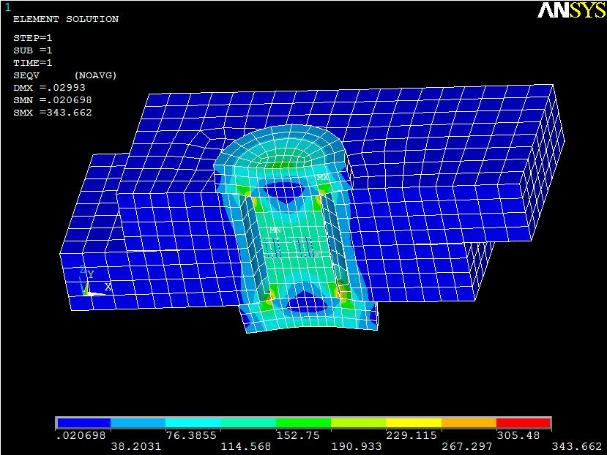Click the ELEMENT SOLUTION title text
The width and height of the screenshot is (607, 455).
tap(65, 19)
